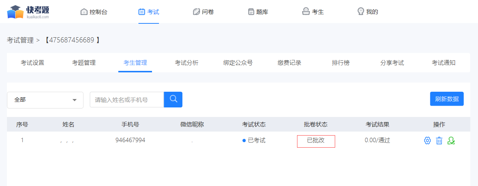
Task: Open 问卷 in the top navigation
Action: pos(203,12)
